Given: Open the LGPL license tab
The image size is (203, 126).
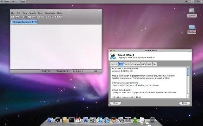Looking at the screenshot, I should tap(149, 64).
